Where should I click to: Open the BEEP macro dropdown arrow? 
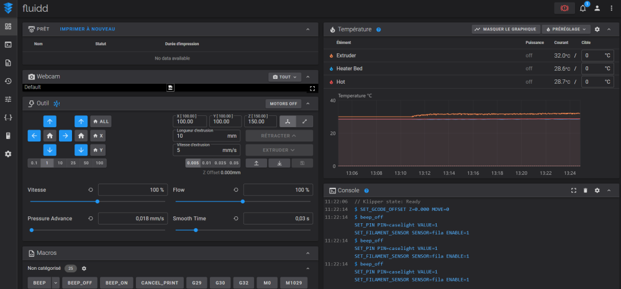click(55, 283)
